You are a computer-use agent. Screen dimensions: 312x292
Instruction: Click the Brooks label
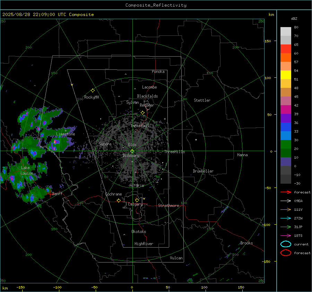(246, 243)
